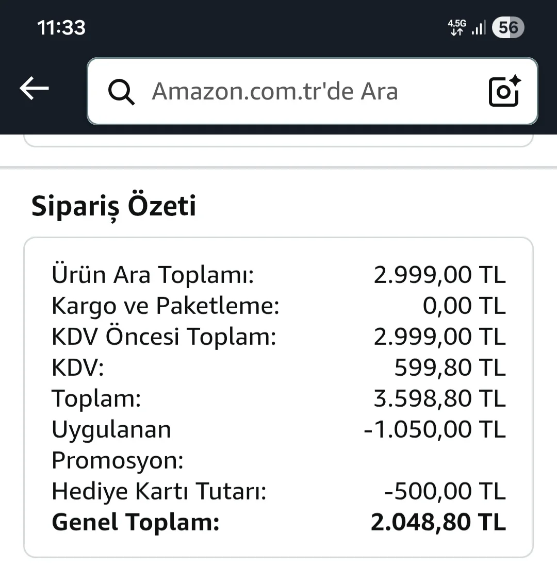Screen dimensions: 557x567
Task: Tap the Kargo ve Paketleme label
Action: (165, 306)
